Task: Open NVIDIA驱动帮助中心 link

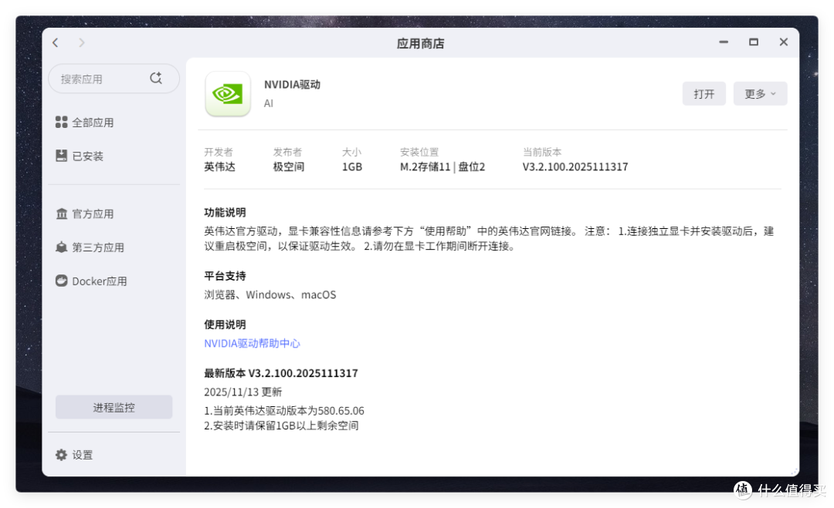Action: tap(252, 344)
